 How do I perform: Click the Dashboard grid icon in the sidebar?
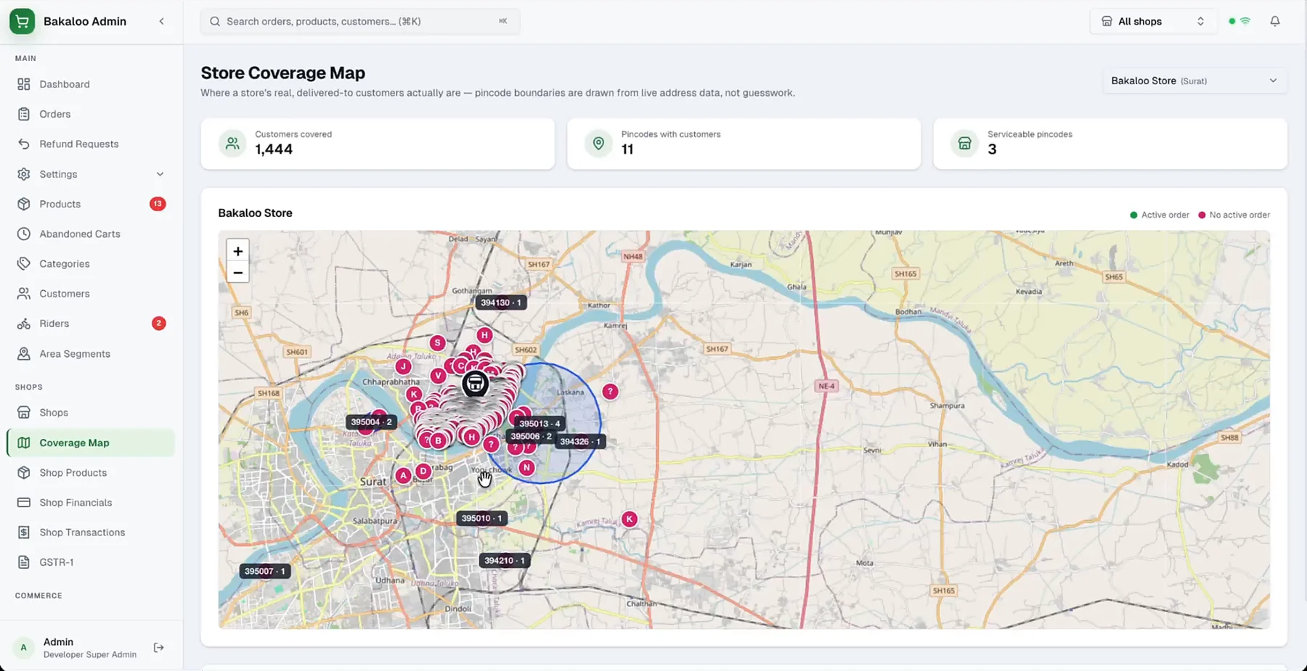click(x=24, y=84)
